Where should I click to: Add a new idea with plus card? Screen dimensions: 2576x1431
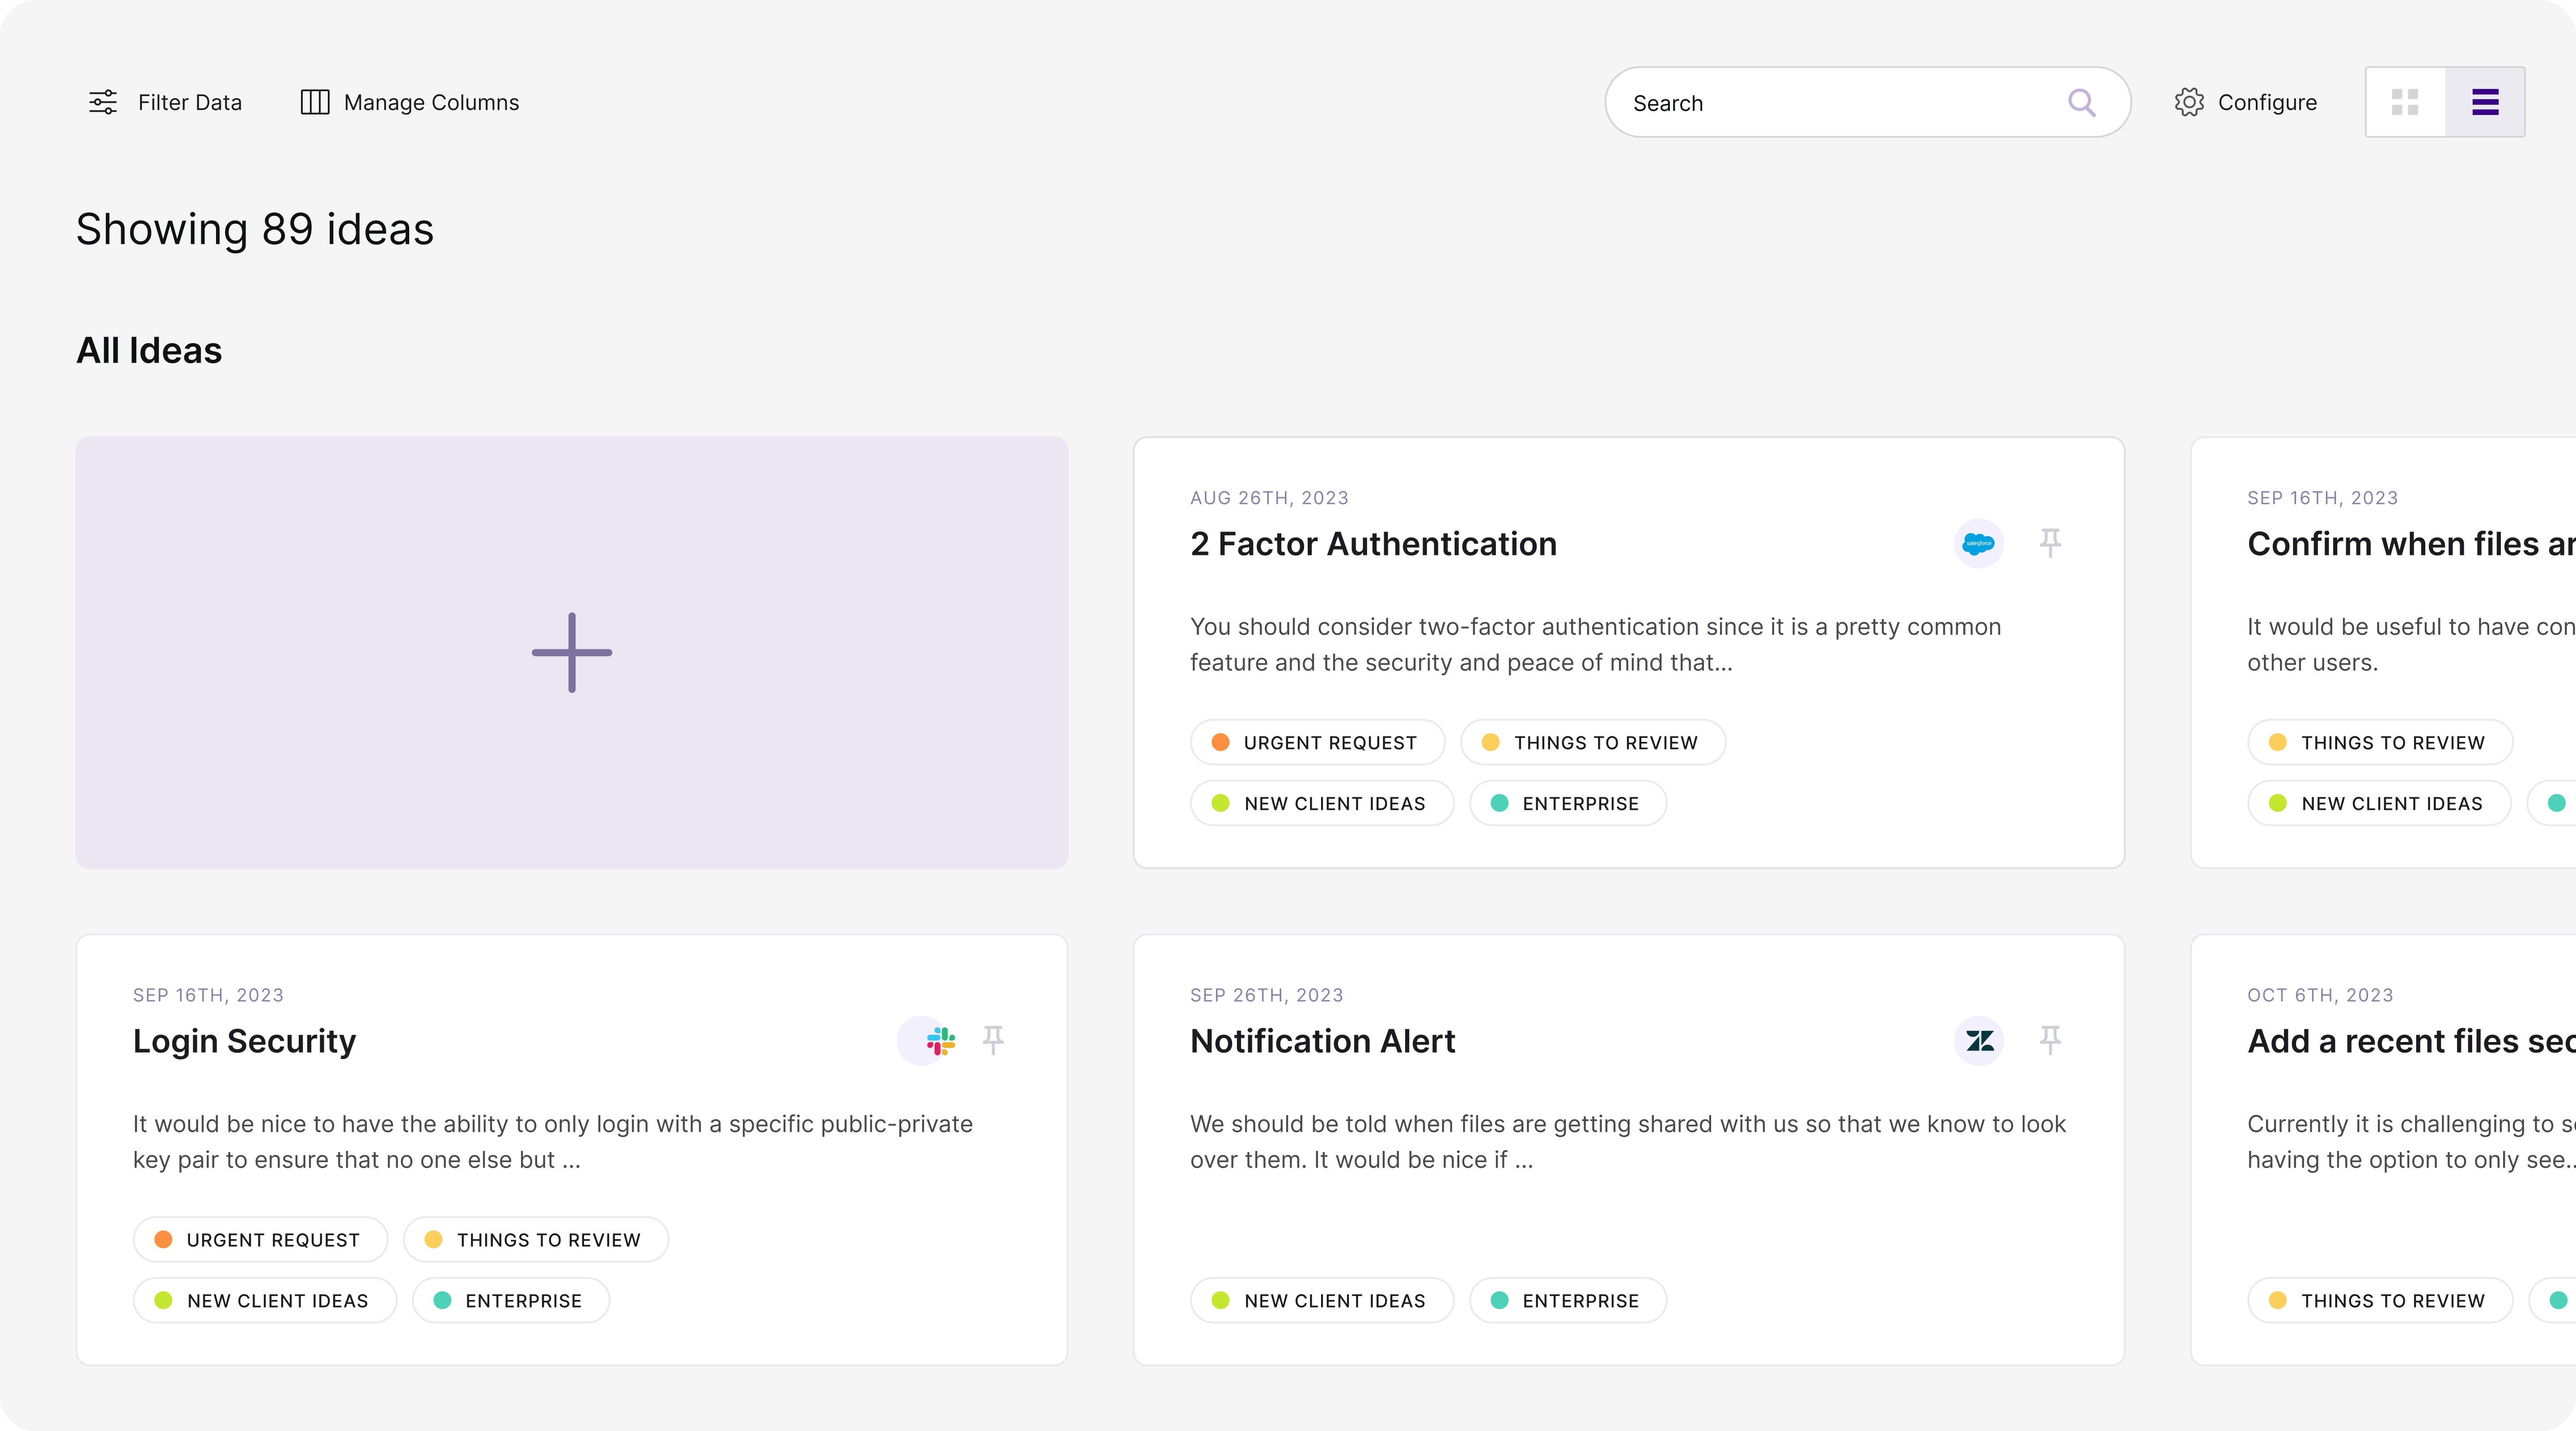click(x=572, y=652)
